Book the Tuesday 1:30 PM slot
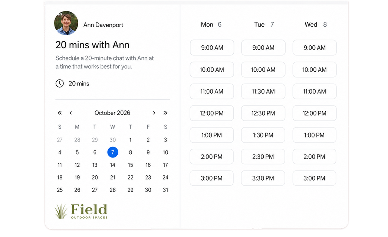The width and height of the screenshot is (388, 237). coord(263,135)
